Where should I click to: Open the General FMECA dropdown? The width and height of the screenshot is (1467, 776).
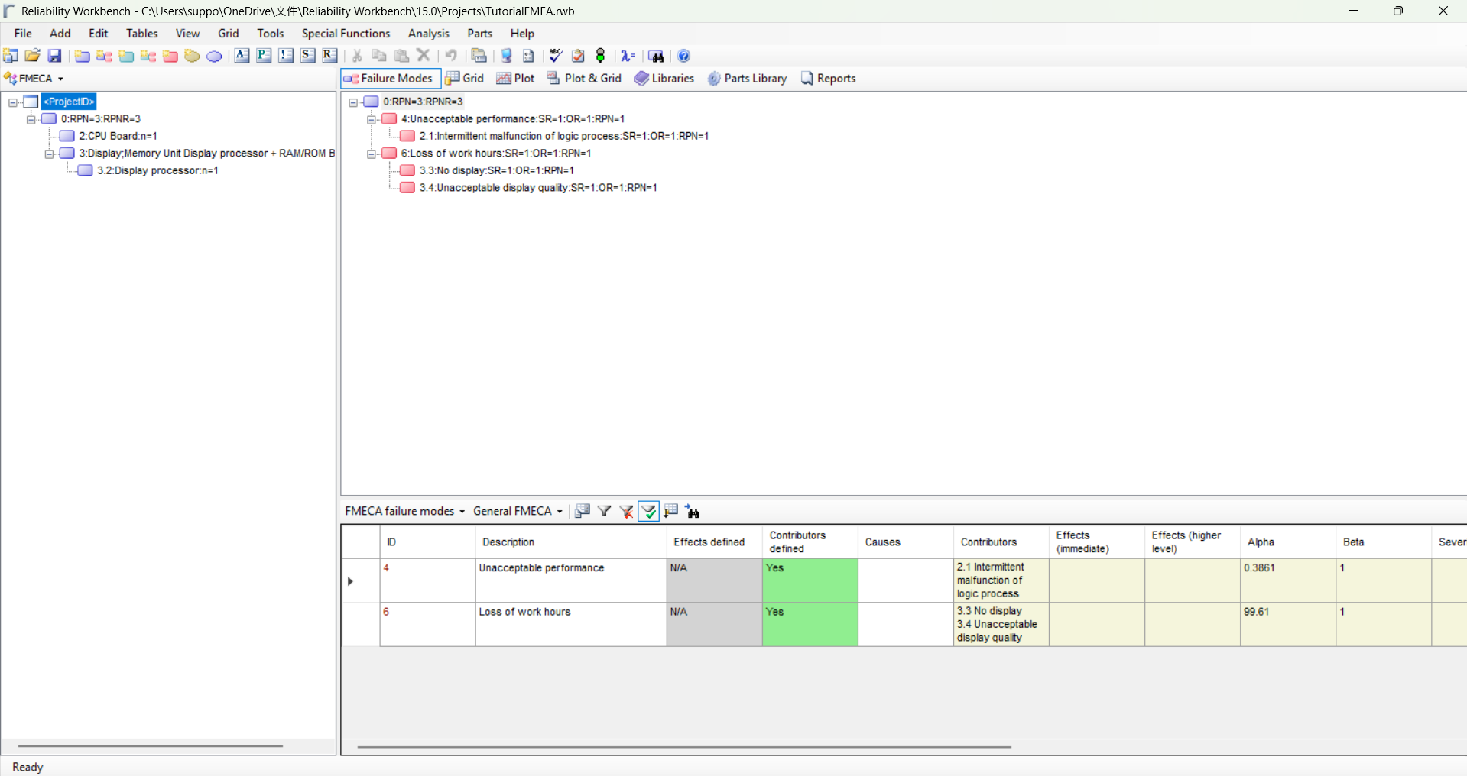click(518, 511)
